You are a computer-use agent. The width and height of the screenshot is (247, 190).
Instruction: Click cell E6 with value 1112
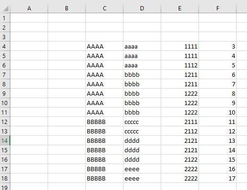pos(180,65)
